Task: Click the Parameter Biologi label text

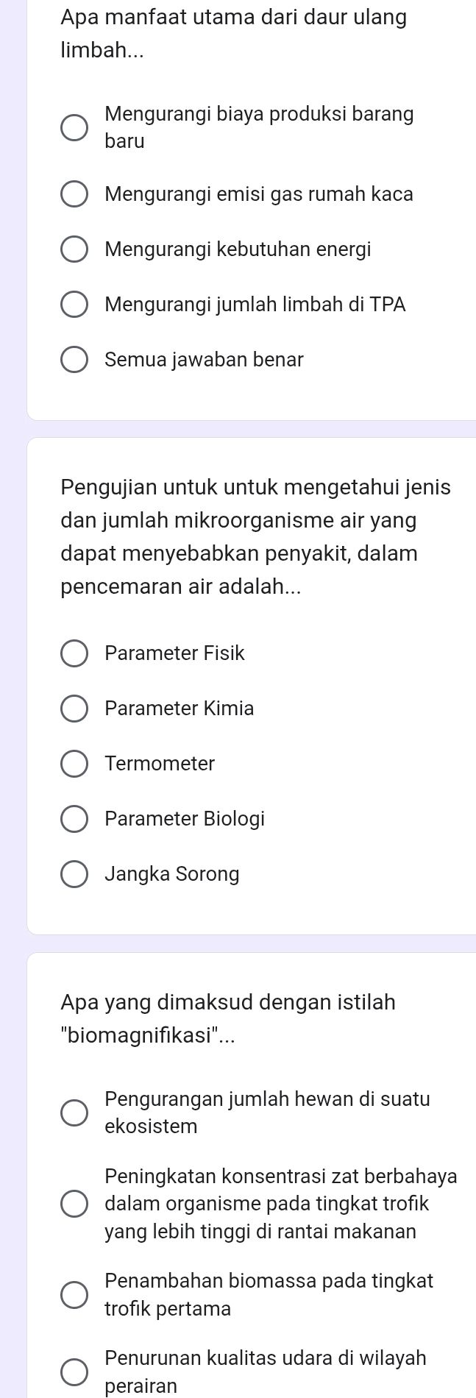Action: pyautogui.click(x=185, y=819)
